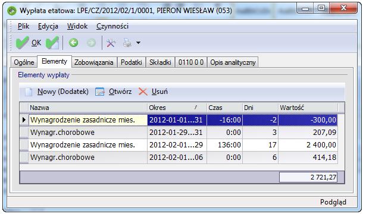Sort by Okres column header

click(177, 108)
